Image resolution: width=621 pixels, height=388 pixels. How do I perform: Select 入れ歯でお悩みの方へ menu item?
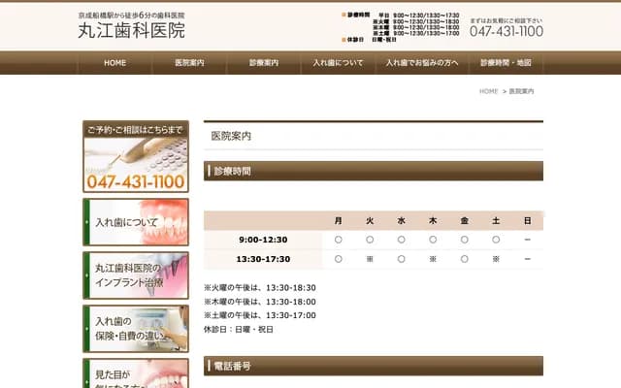(422, 63)
